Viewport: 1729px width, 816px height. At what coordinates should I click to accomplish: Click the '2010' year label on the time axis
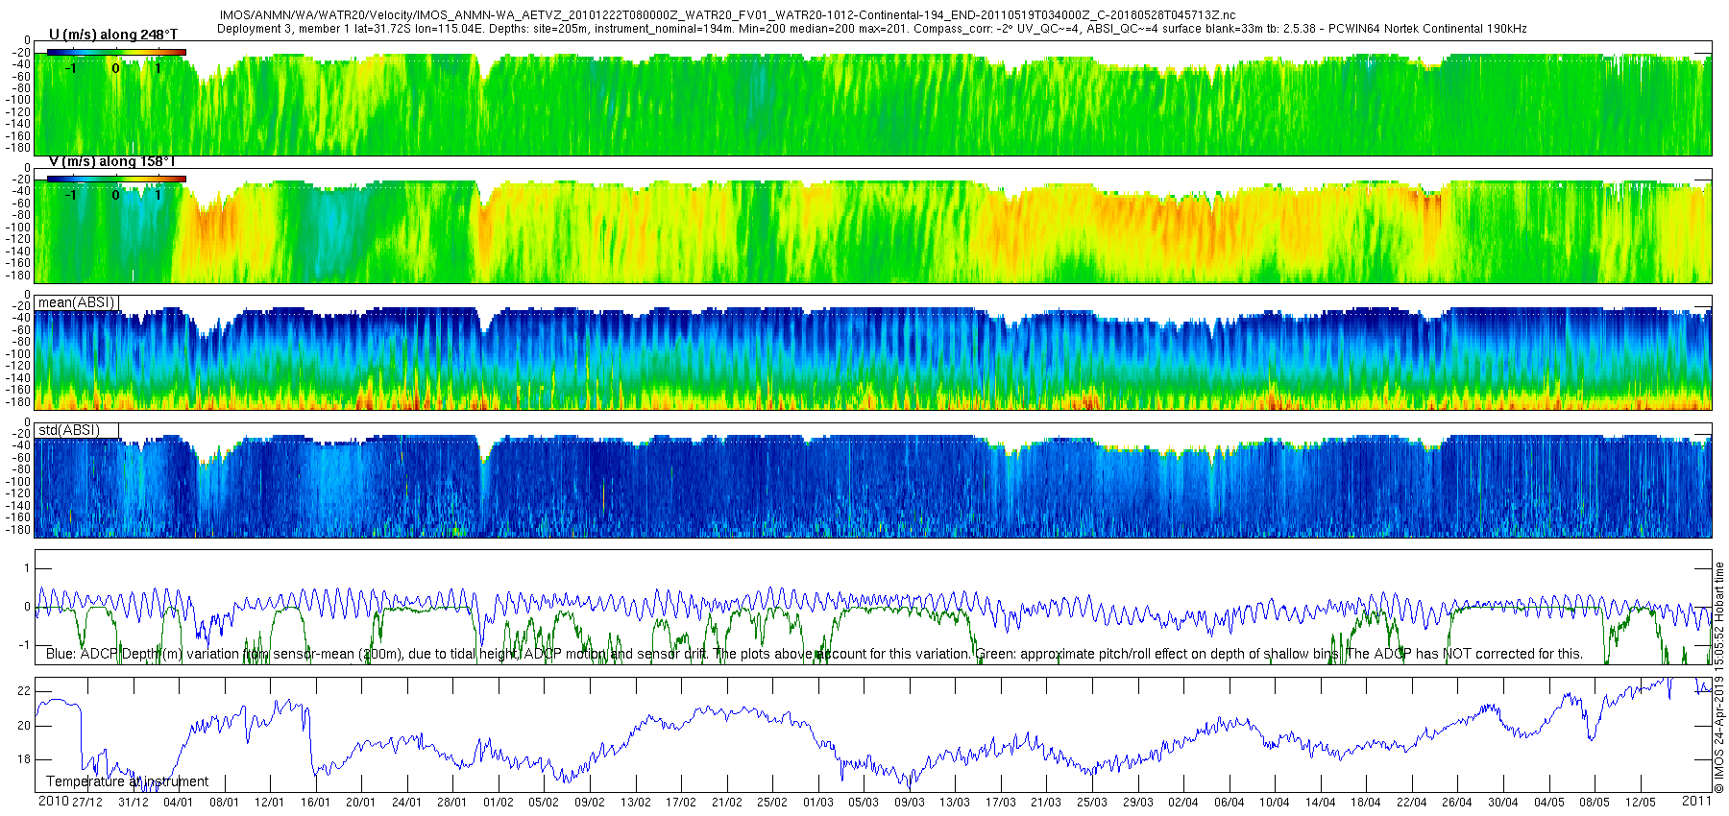coord(54,801)
